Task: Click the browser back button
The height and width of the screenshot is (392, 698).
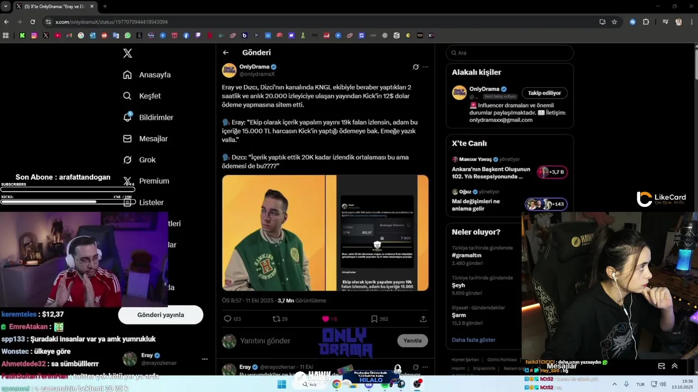Action: 7,22
